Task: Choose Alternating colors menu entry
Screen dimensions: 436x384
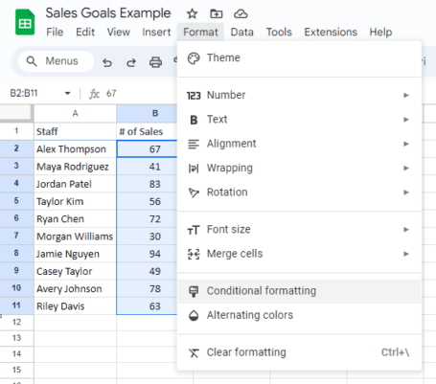Action: (x=299, y=315)
